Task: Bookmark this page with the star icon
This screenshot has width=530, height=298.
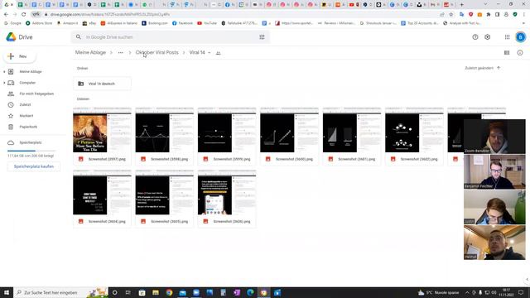Action: [450, 15]
